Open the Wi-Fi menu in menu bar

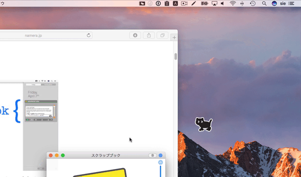click(233, 3)
